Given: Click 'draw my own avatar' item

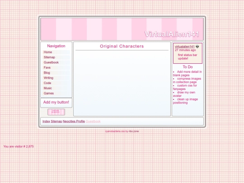Looking at the screenshot, I should 184,94.
